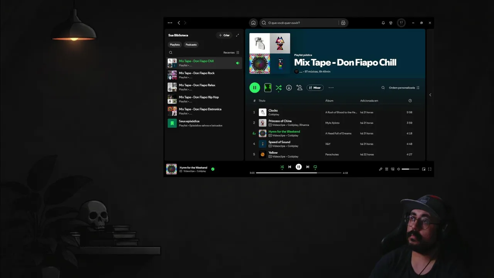The height and width of the screenshot is (278, 494).
Task: Open the connect to a device icon
Action: tap(393, 169)
